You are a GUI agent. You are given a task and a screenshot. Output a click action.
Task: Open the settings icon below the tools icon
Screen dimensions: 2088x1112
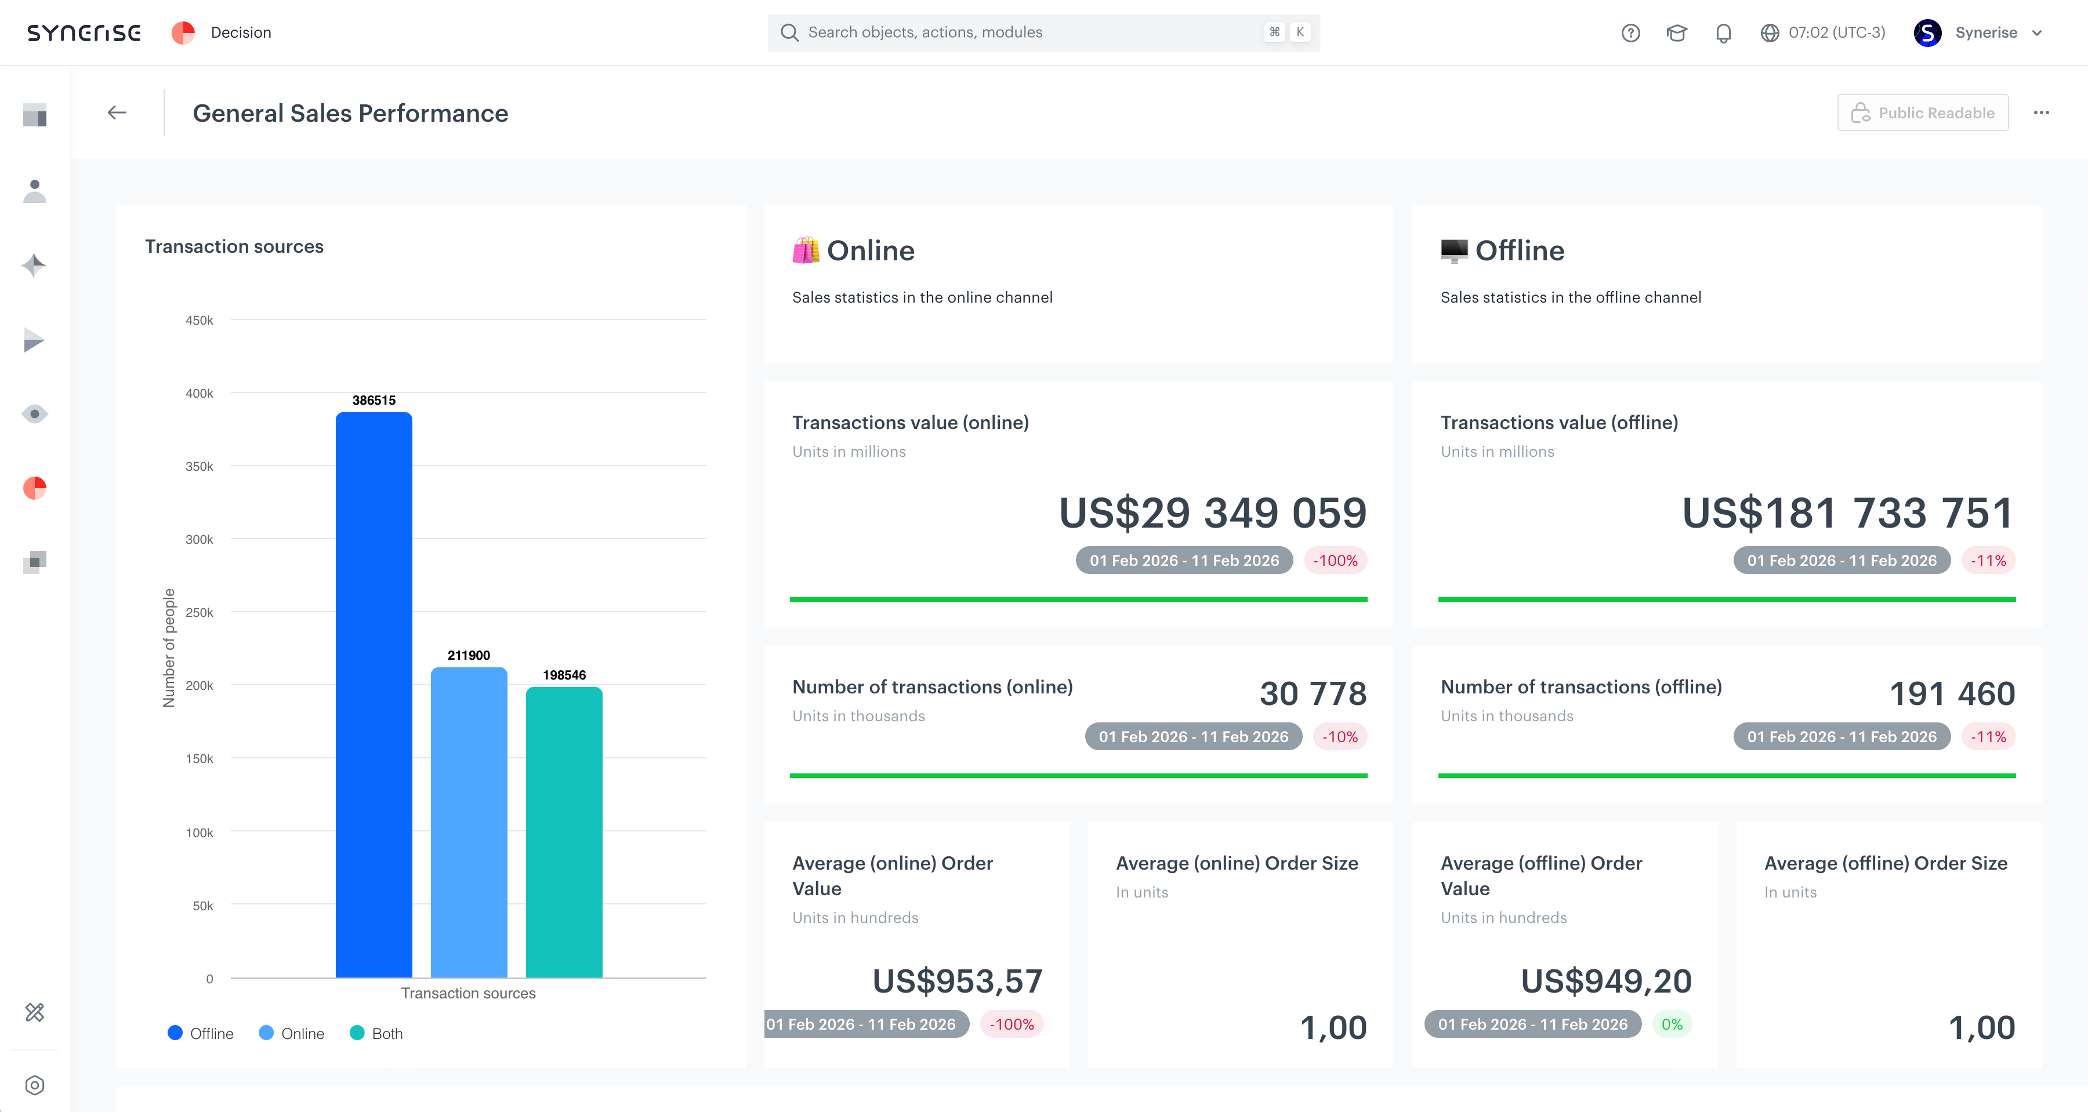34,1084
